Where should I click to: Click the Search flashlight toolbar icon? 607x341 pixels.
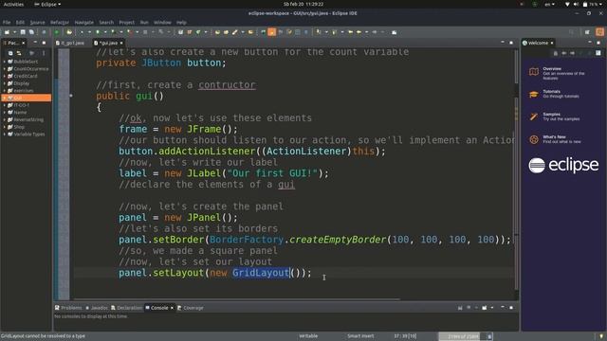point(234,32)
